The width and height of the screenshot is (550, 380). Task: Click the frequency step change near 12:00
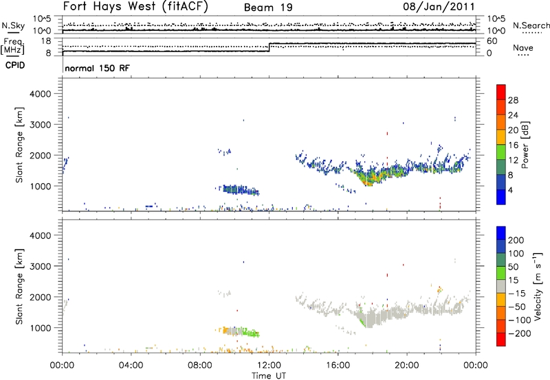(269, 47)
